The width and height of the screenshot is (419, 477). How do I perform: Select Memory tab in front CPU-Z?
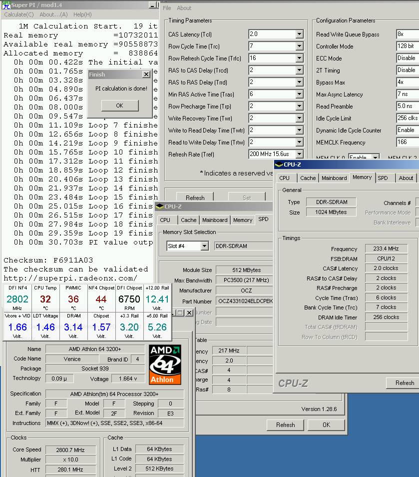[x=362, y=177]
